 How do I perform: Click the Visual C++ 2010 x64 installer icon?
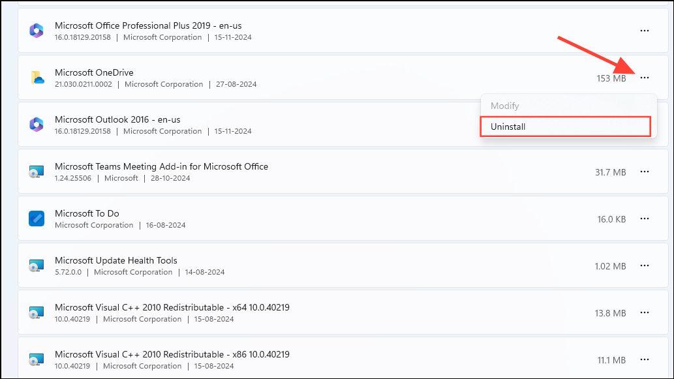point(37,313)
